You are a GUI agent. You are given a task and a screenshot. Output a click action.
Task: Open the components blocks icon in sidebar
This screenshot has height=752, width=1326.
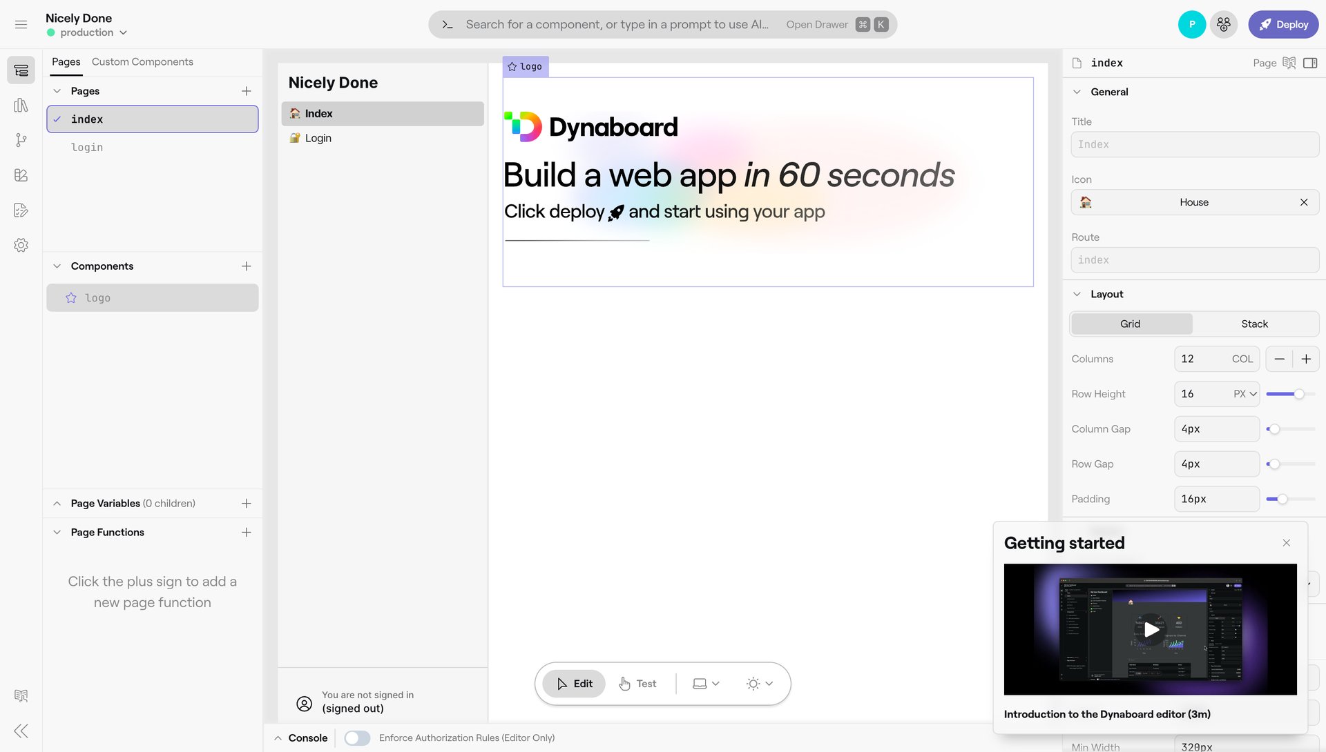[x=21, y=175]
